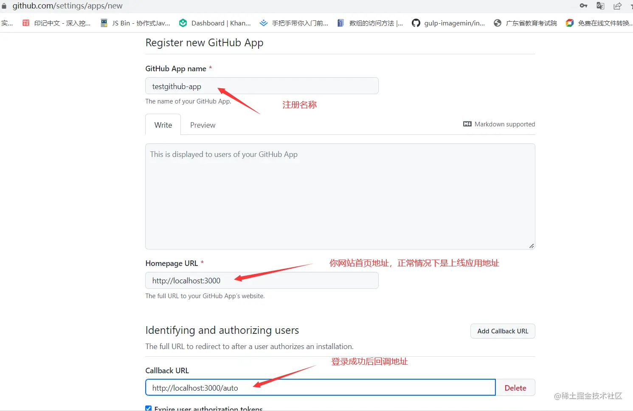Screen dimensions: 633x411
Task: Click inside the description text area
Action: tap(340, 196)
